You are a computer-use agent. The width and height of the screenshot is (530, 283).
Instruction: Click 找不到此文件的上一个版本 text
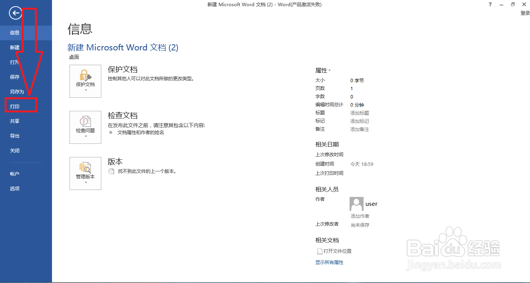(147, 171)
